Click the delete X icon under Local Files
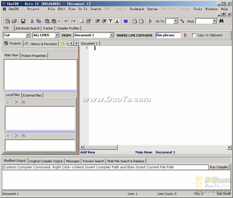The width and height of the screenshot is (233, 198). [17, 102]
